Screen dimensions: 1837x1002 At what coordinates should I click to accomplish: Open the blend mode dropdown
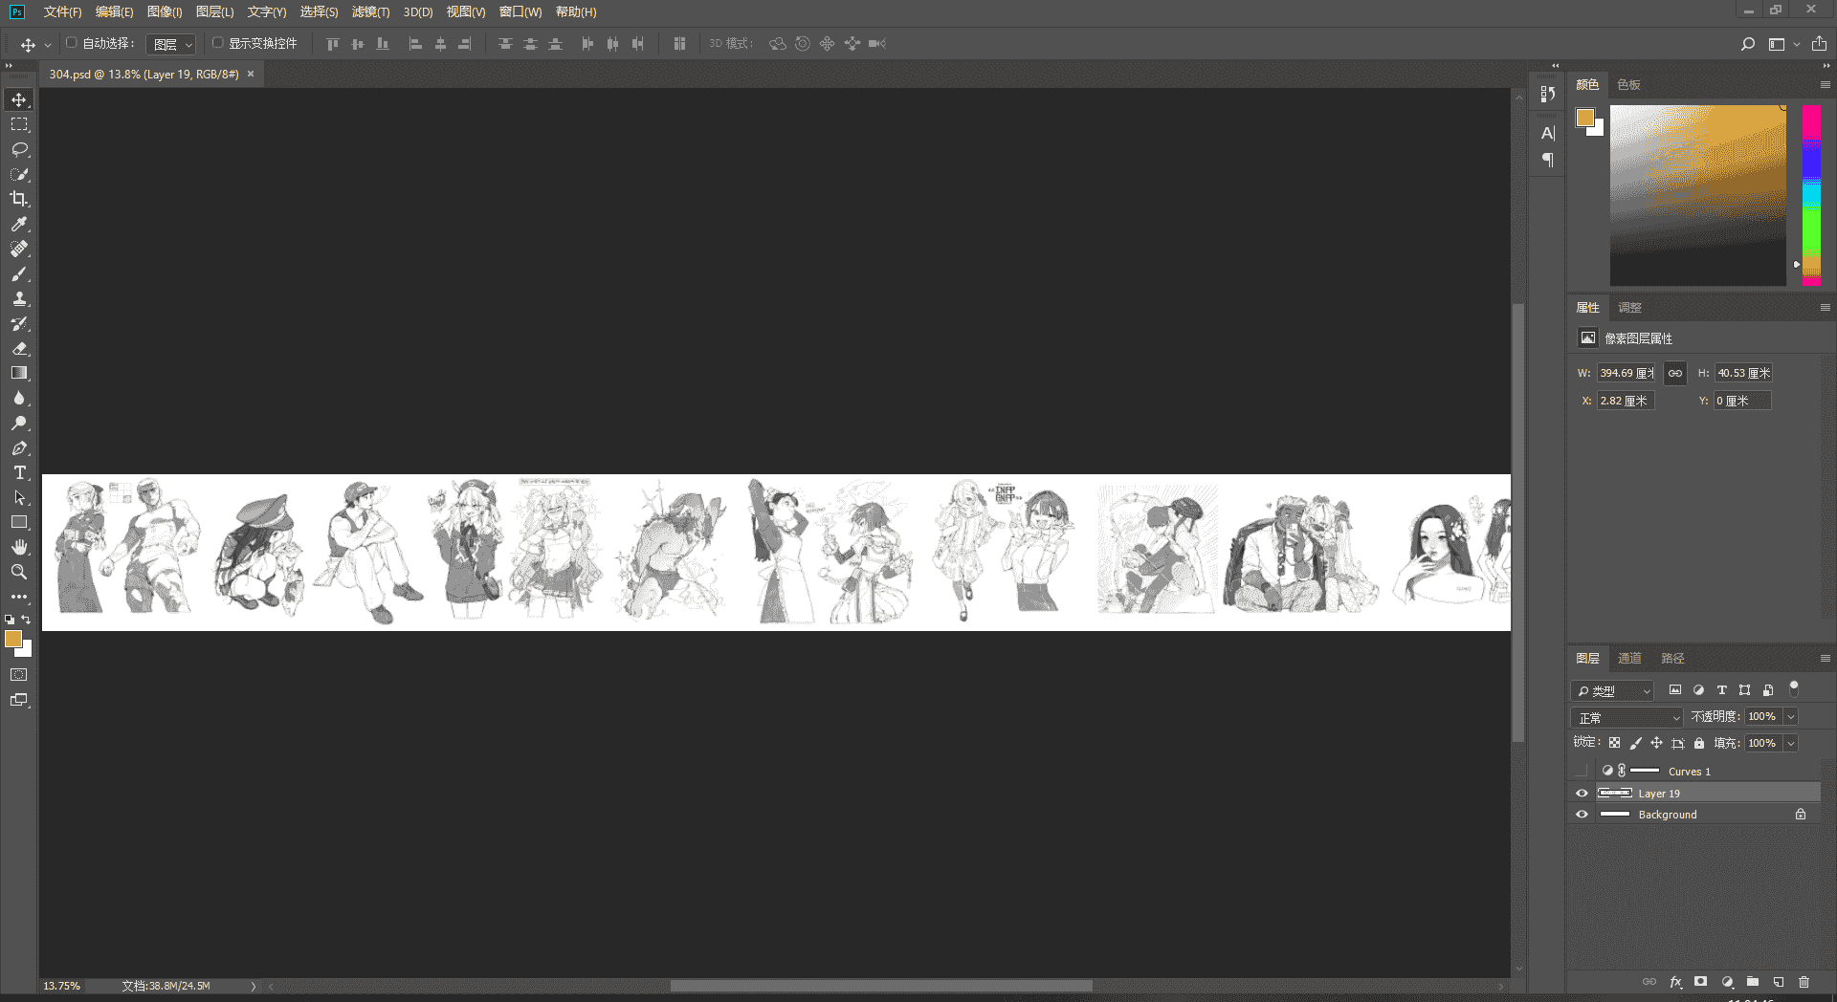(1627, 717)
